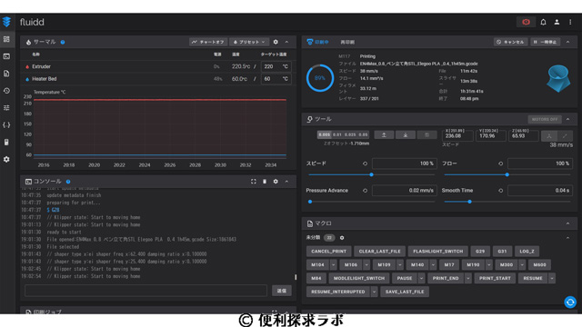Viewport: 582px width, 327px height.
Task: Pause the current print
Action: [x=546, y=42]
